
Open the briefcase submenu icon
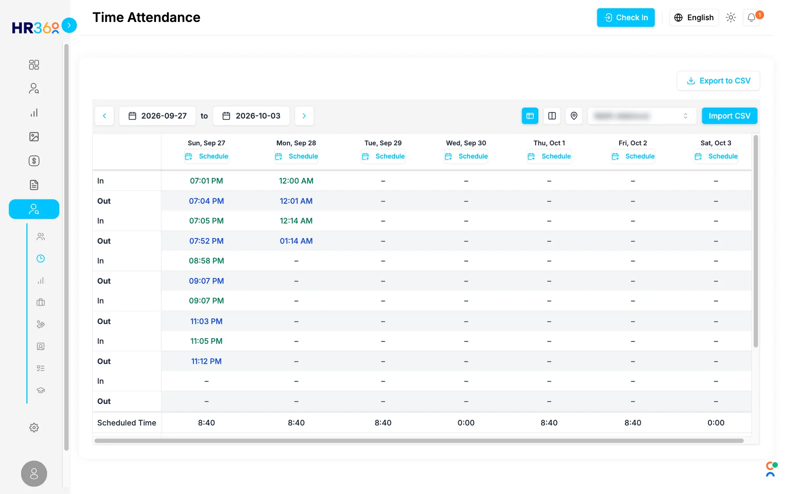click(40, 302)
